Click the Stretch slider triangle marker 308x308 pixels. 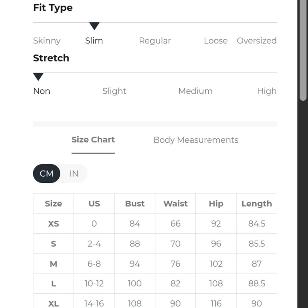click(38, 77)
